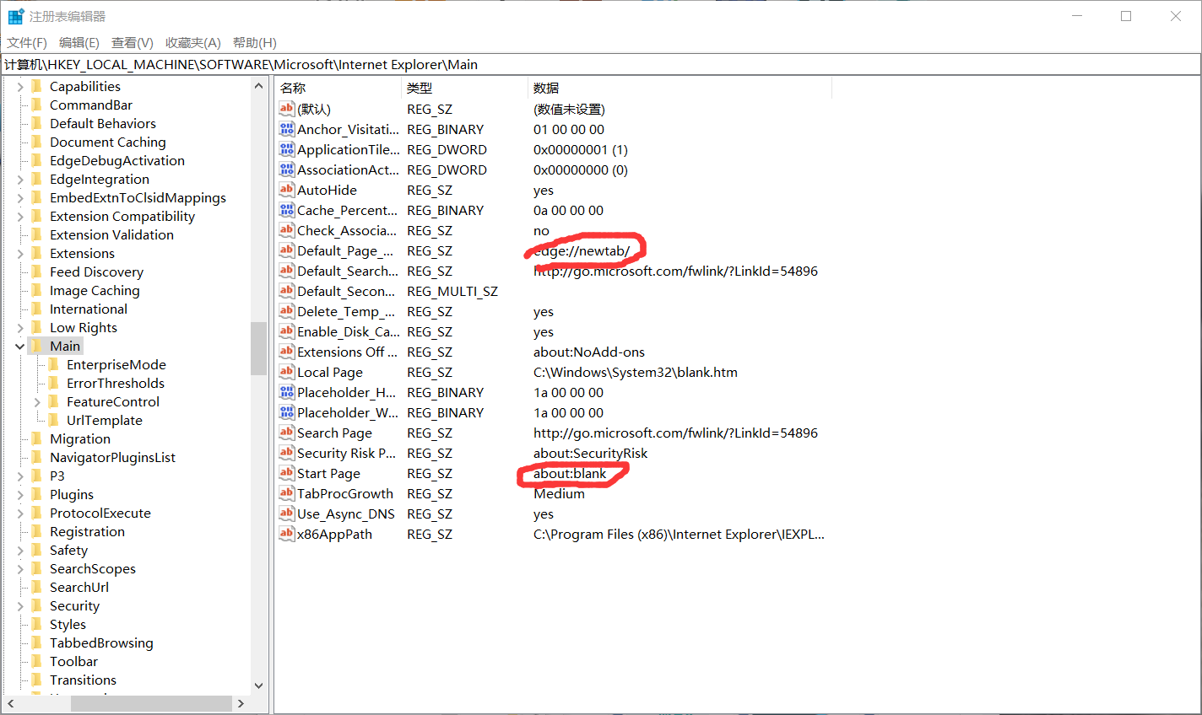This screenshot has width=1202, height=715.
Task: Expand the Security key
Action: [19, 605]
